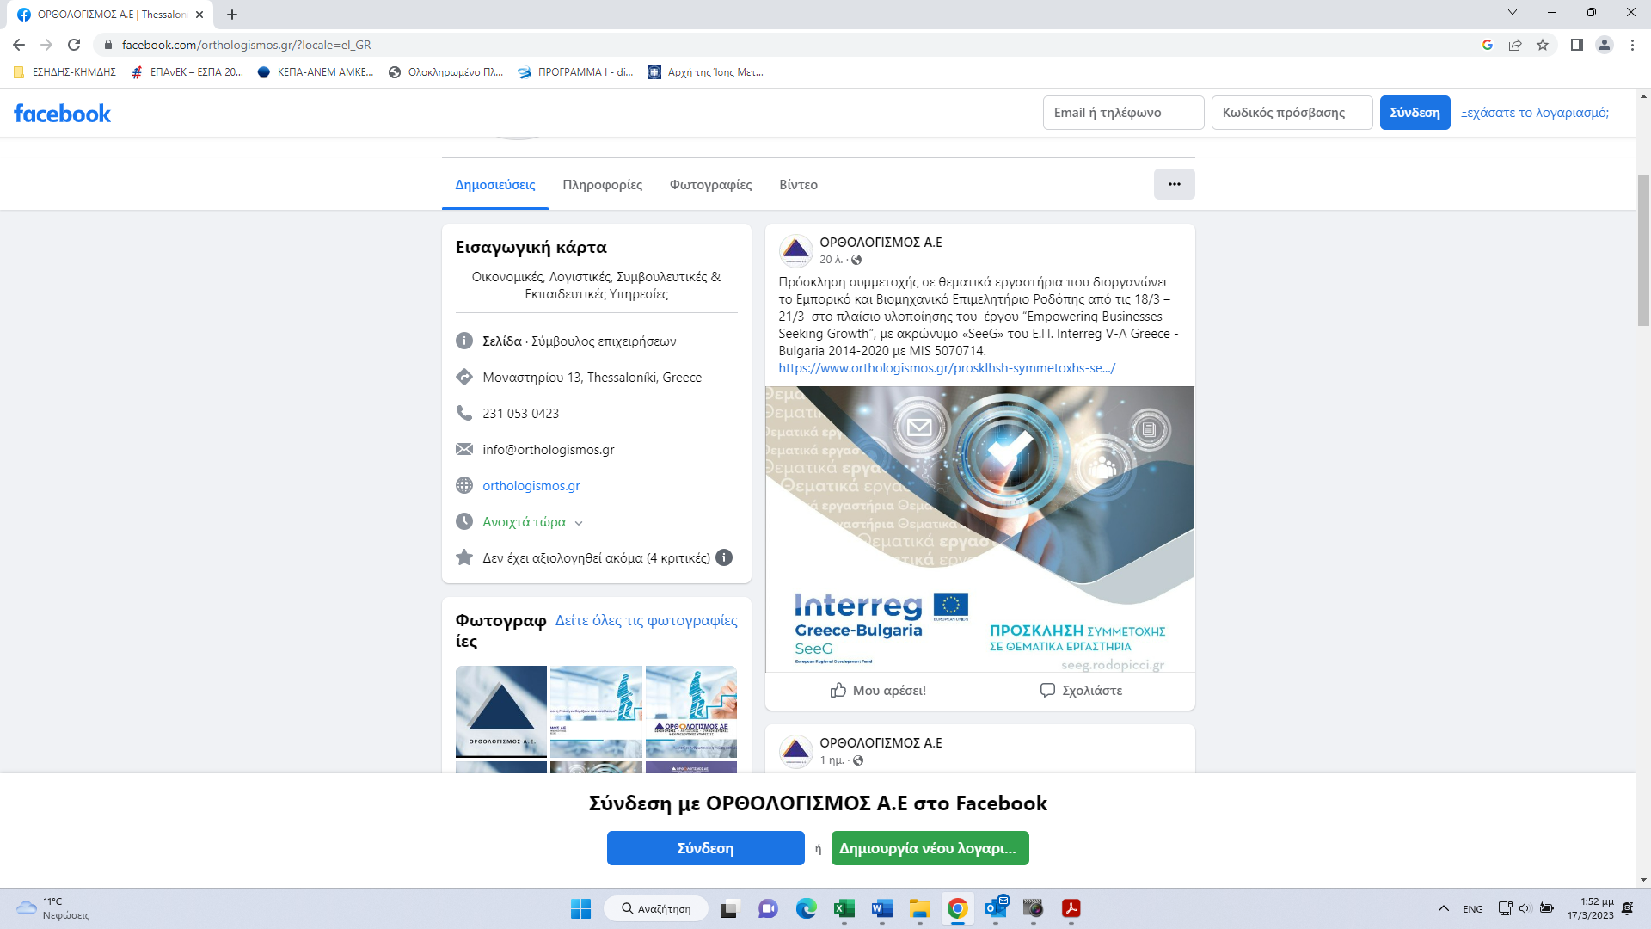Click the page vertical scrollbar
This screenshot has width=1651, height=929.
click(1643, 249)
